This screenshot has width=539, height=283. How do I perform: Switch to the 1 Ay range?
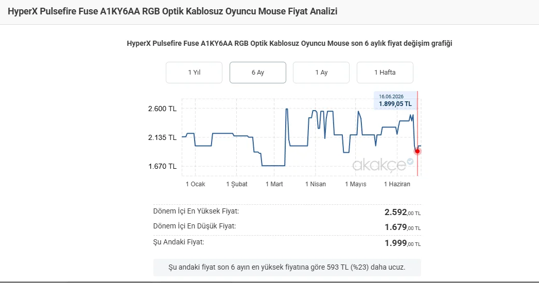pos(321,73)
